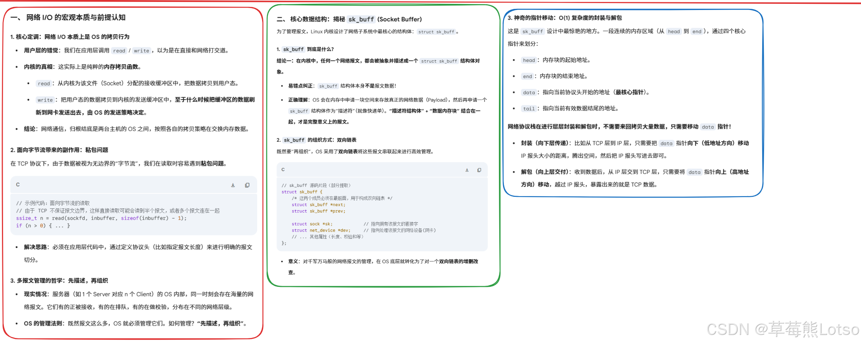This screenshot has height=343, width=861.
Task: Click heading '二、核心数据结构：揭秘 sk_buff (Socket Buffer)'
Action: pos(349,19)
